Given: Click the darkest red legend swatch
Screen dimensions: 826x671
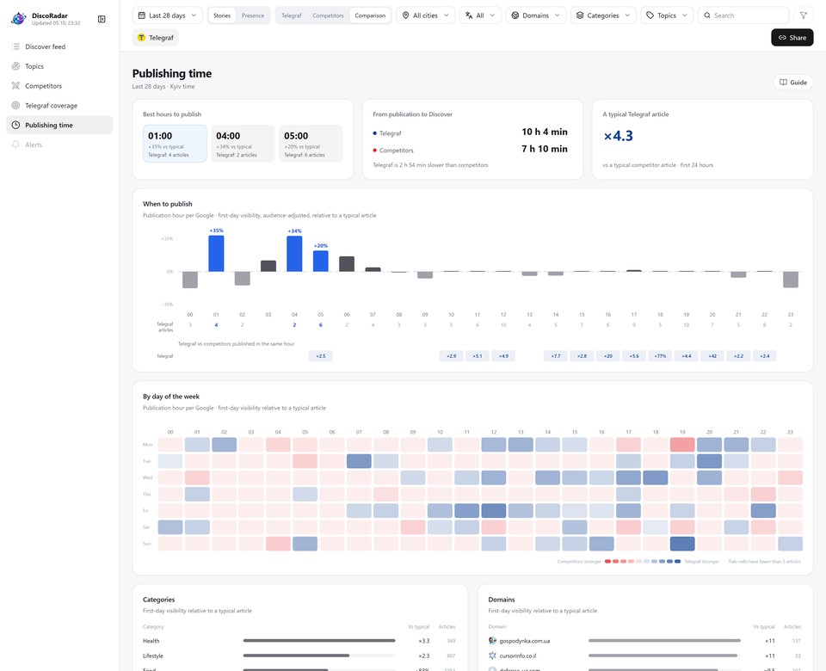Looking at the screenshot, I should coord(608,561).
